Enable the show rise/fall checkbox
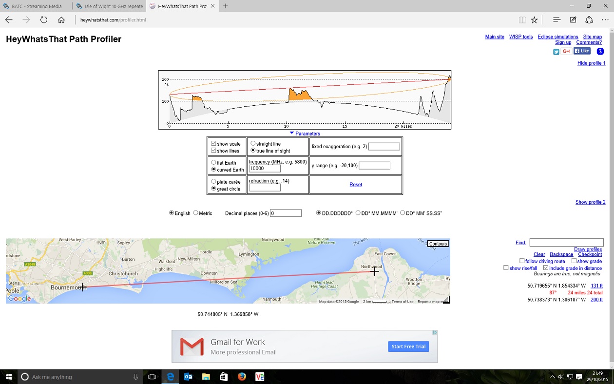This screenshot has width=614, height=384. tap(506, 268)
